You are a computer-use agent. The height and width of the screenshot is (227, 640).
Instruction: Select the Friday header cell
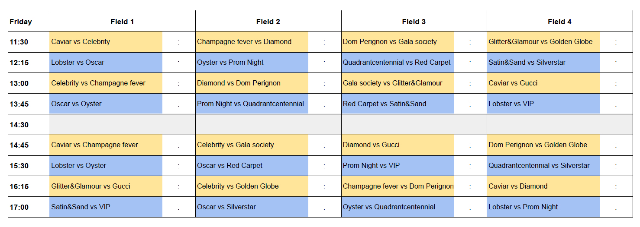pyautogui.click(x=29, y=22)
